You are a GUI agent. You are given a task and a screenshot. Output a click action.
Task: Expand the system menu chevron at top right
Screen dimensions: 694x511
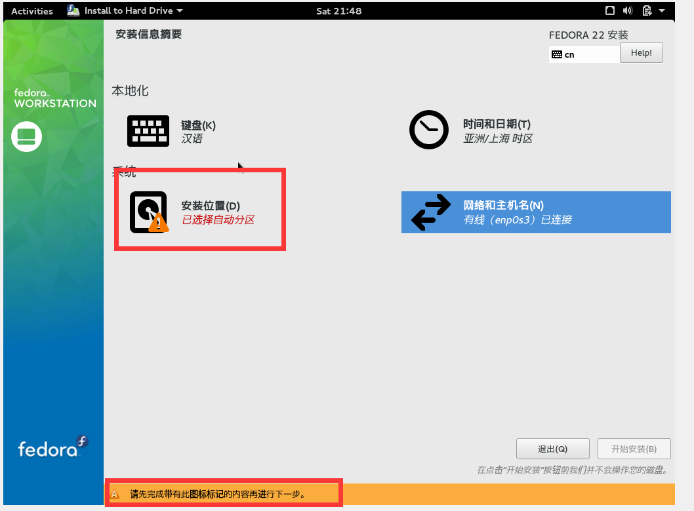coord(661,10)
